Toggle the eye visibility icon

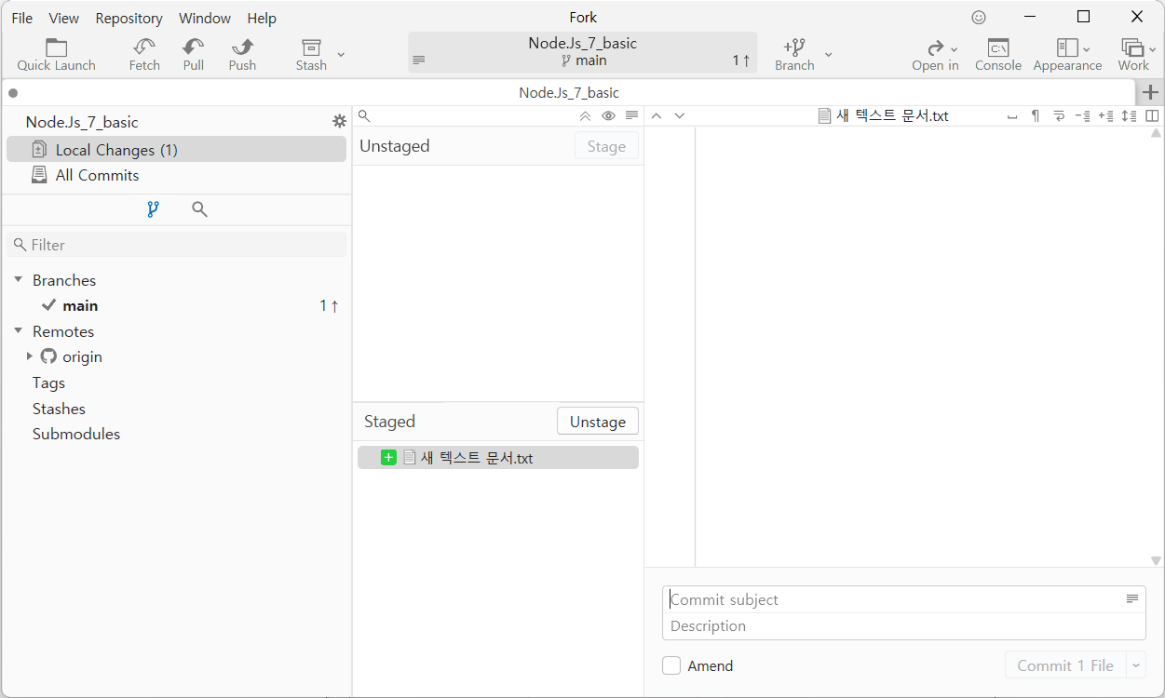point(608,115)
